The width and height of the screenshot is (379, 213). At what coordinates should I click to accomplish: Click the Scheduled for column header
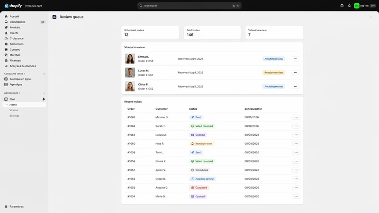point(253,109)
